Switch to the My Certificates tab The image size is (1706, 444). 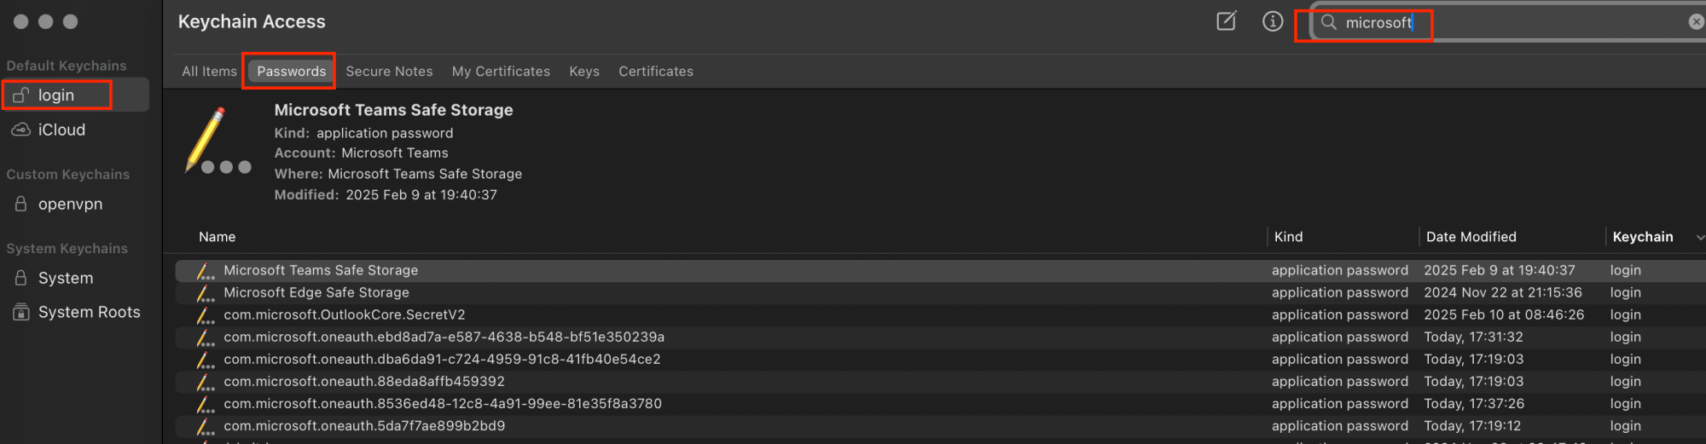[501, 72]
